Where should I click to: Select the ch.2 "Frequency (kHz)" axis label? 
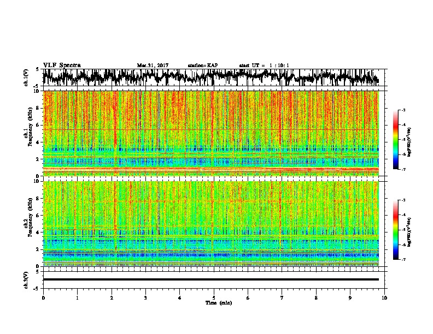30,217
